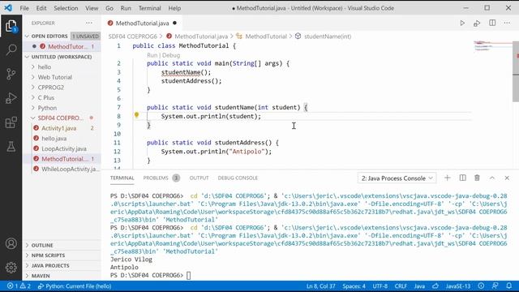Viewport: 519px width, 292px height.
Task: Open the Manage gear icon
Action: tap(11, 267)
